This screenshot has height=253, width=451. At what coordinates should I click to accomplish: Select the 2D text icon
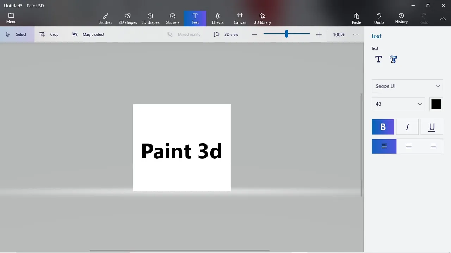(x=378, y=59)
